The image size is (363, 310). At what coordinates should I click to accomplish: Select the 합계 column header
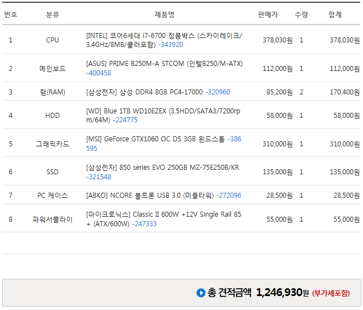click(x=335, y=15)
